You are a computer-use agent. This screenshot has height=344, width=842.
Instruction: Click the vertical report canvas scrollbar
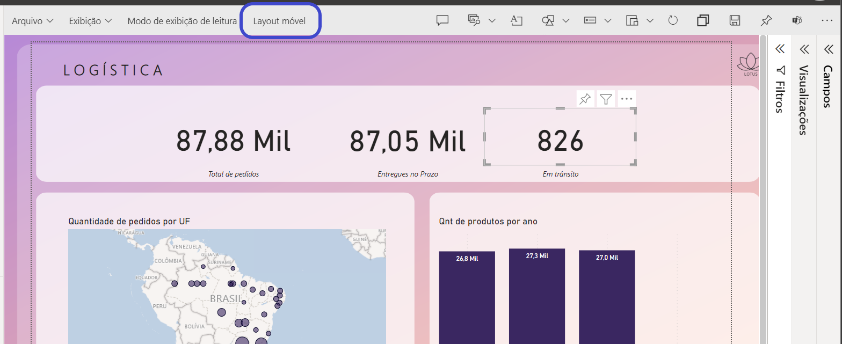point(763,189)
